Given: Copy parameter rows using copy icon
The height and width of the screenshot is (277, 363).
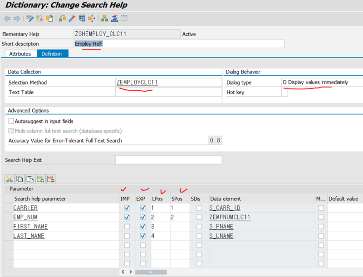Looking at the screenshot, I should 19,179.
